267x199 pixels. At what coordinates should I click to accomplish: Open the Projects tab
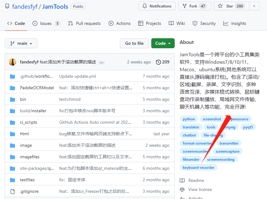(x=149, y=23)
